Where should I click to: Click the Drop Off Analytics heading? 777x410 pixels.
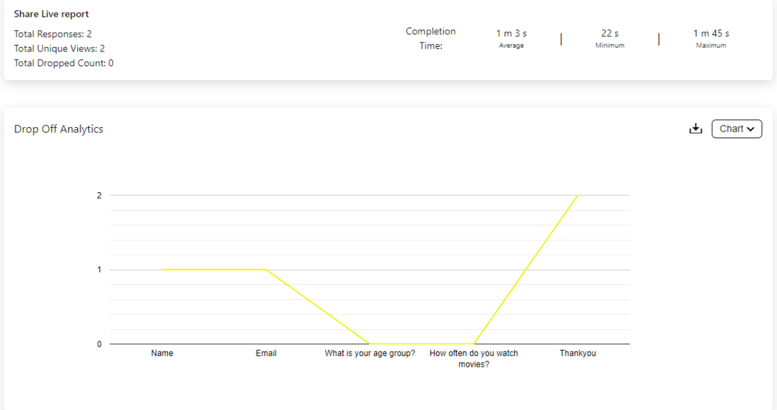(x=59, y=129)
